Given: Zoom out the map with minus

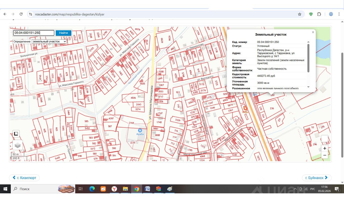Looking at the screenshot, I should (x=325, y=155).
